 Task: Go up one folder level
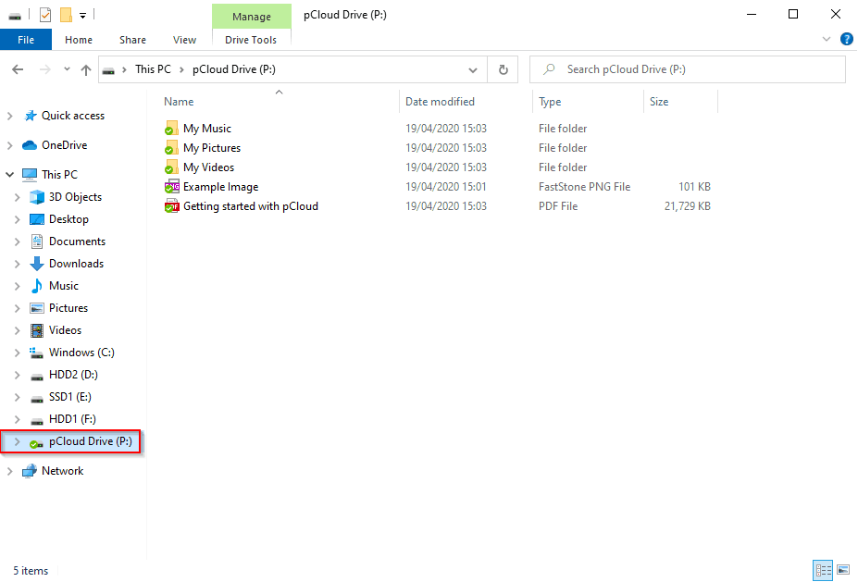coord(86,69)
